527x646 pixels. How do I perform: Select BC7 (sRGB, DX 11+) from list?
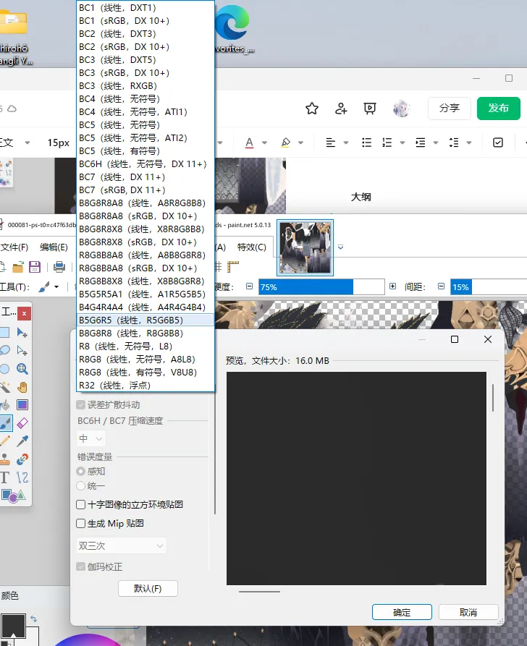122,190
